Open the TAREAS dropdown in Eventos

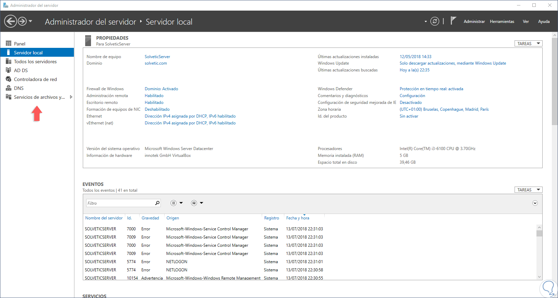point(528,190)
